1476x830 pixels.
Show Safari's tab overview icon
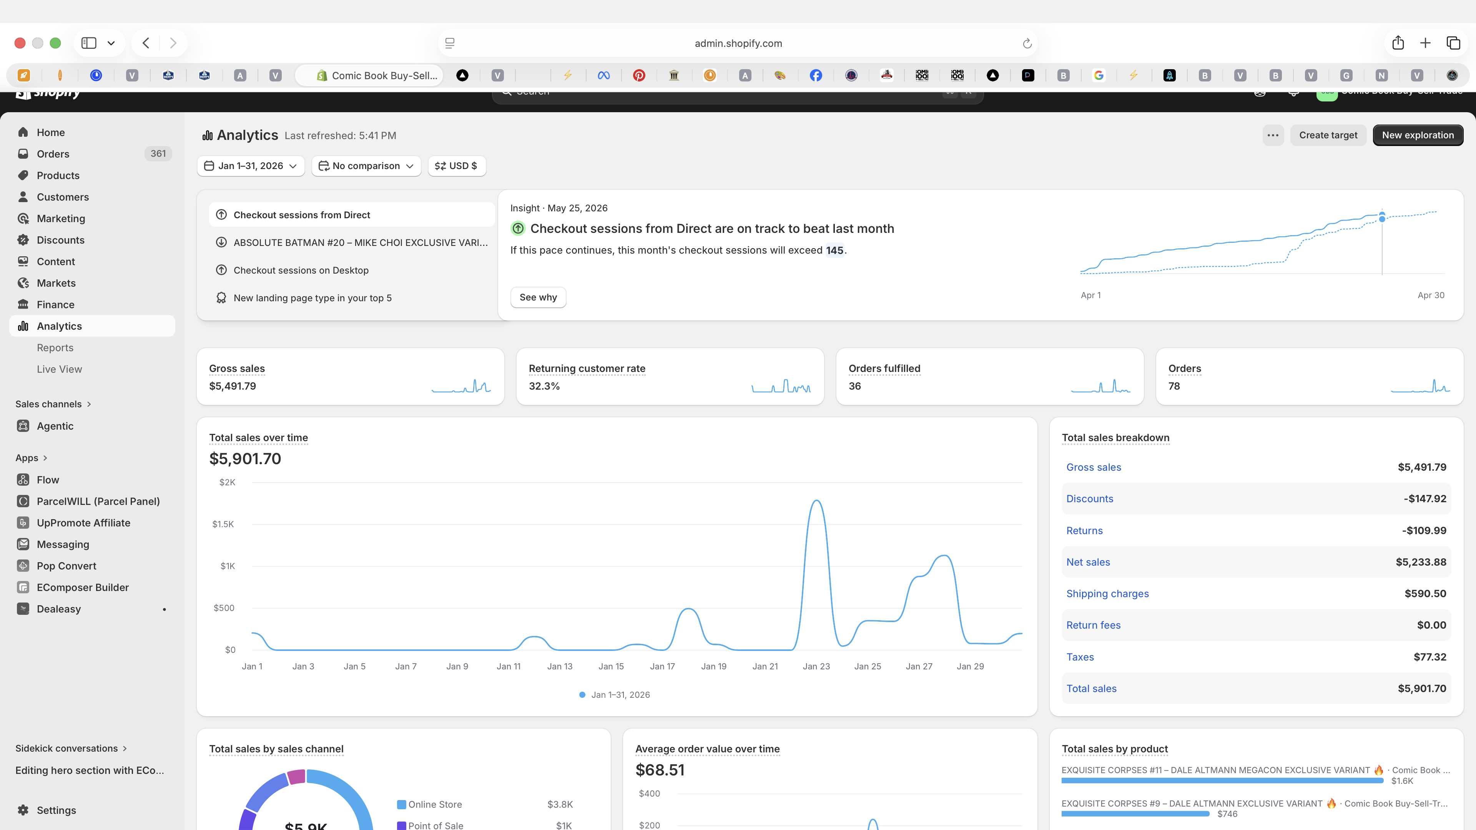point(1453,43)
